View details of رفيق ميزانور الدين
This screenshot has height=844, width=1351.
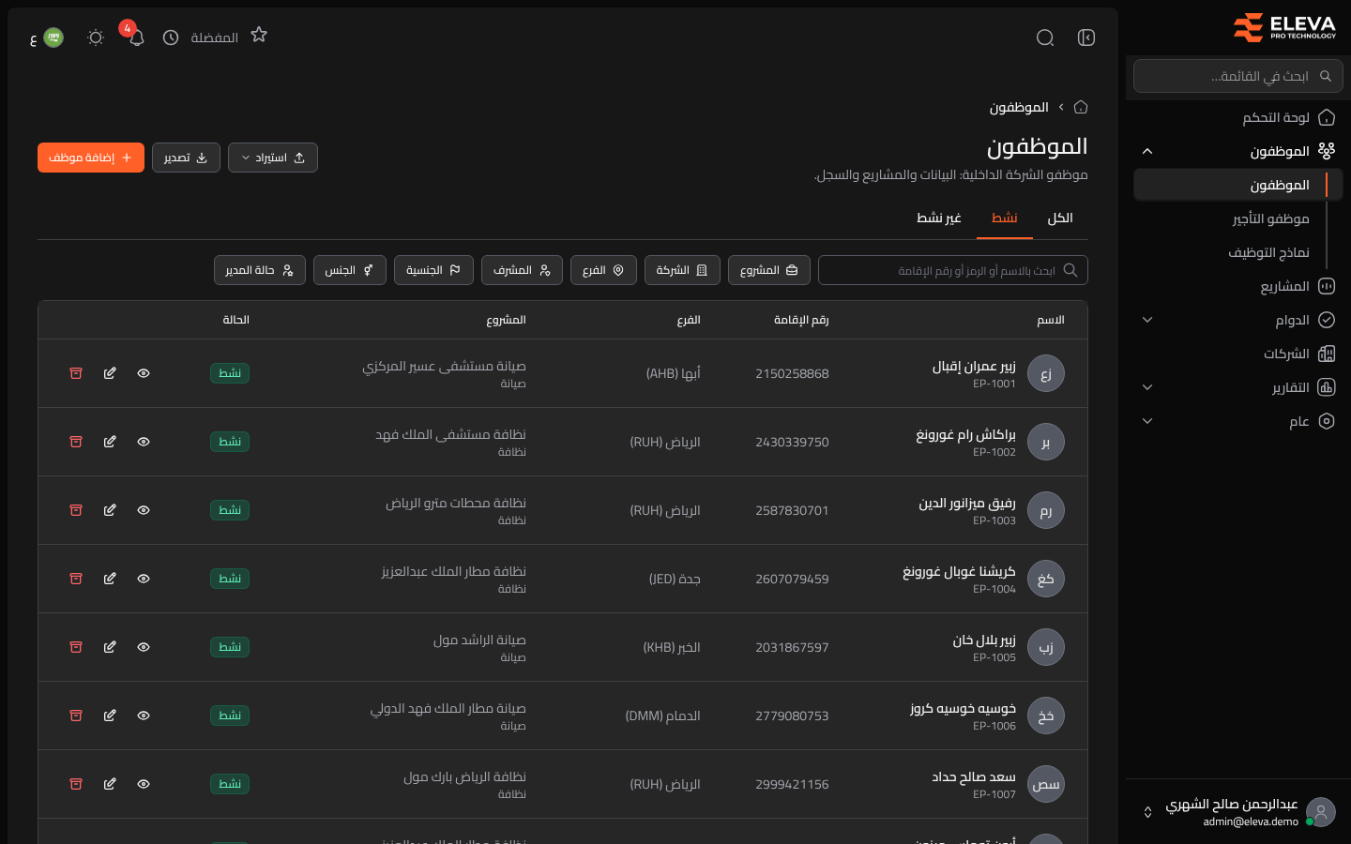click(x=144, y=510)
